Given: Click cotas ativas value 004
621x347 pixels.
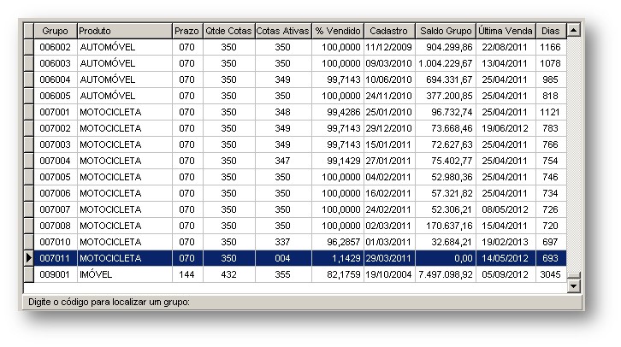Looking at the screenshot, I should (283, 258).
